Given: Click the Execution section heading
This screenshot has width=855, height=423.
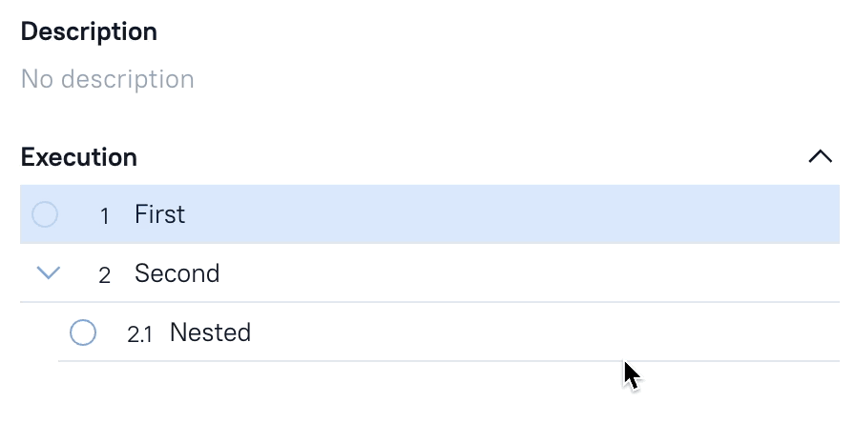Looking at the screenshot, I should tap(78, 157).
